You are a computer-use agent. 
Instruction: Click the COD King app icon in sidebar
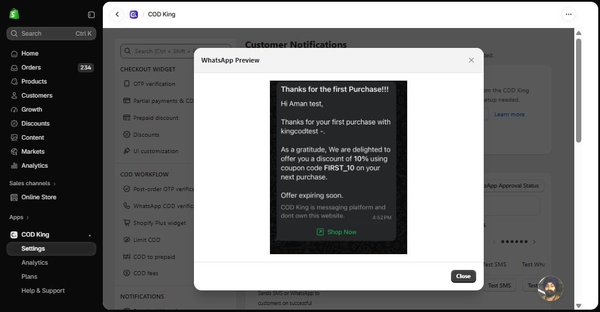[x=14, y=235]
